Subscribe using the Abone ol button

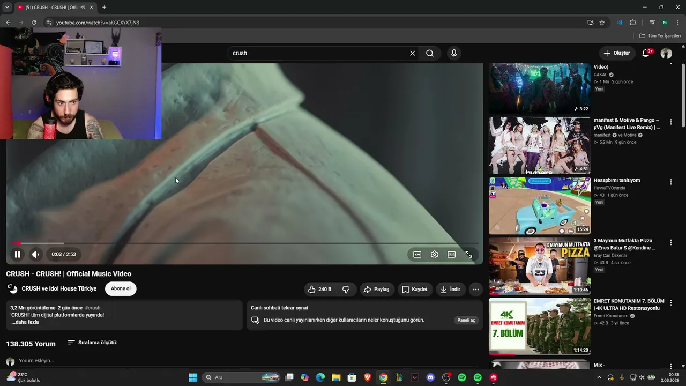(x=121, y=289)
